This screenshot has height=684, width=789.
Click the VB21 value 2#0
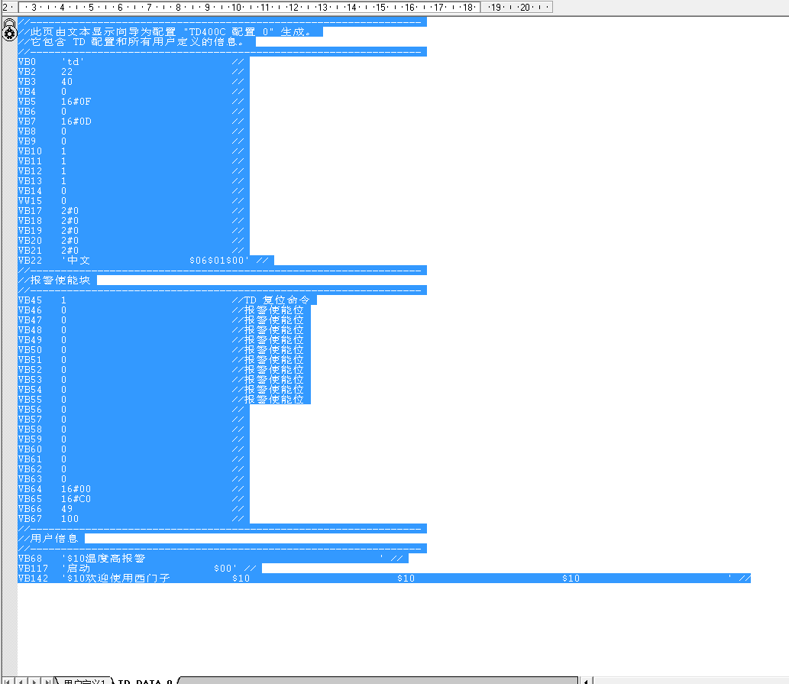click(70, 251)
